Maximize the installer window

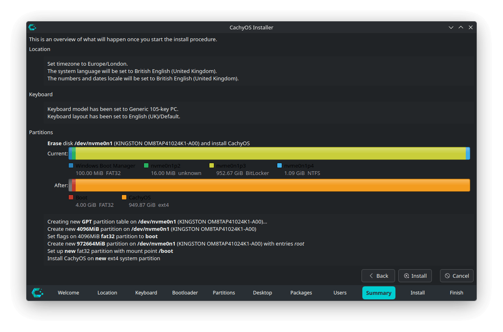(x=461, y=27)
